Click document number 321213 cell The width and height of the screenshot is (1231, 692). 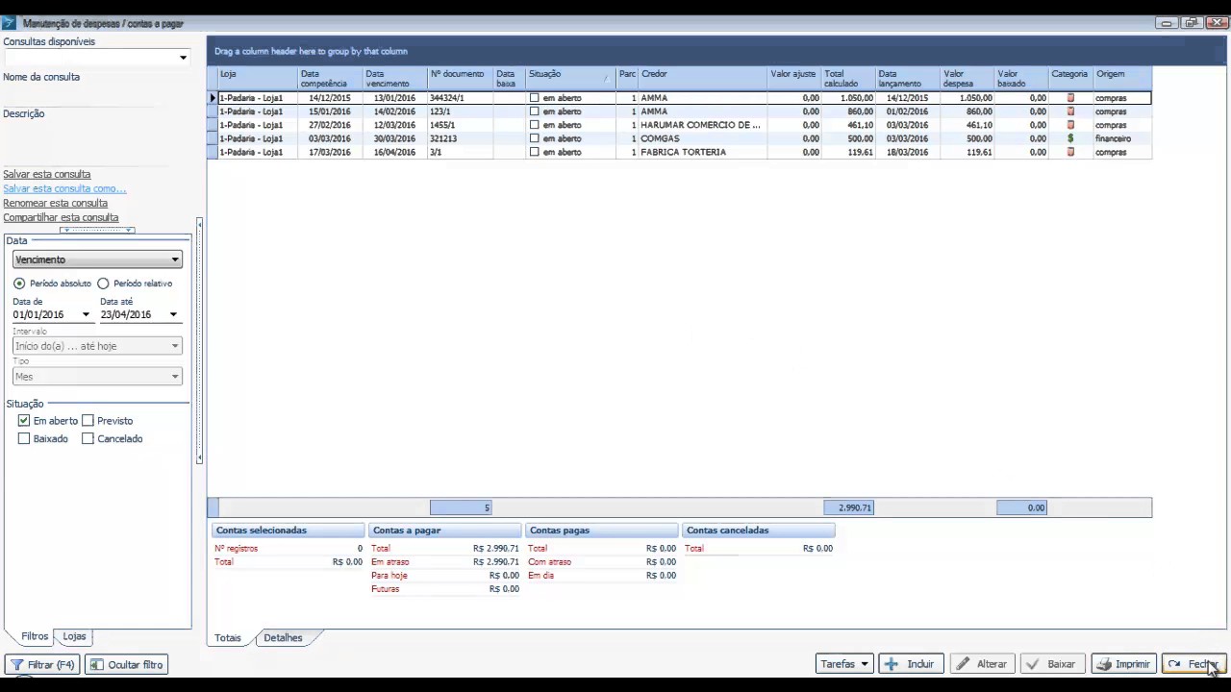(460, 138)
